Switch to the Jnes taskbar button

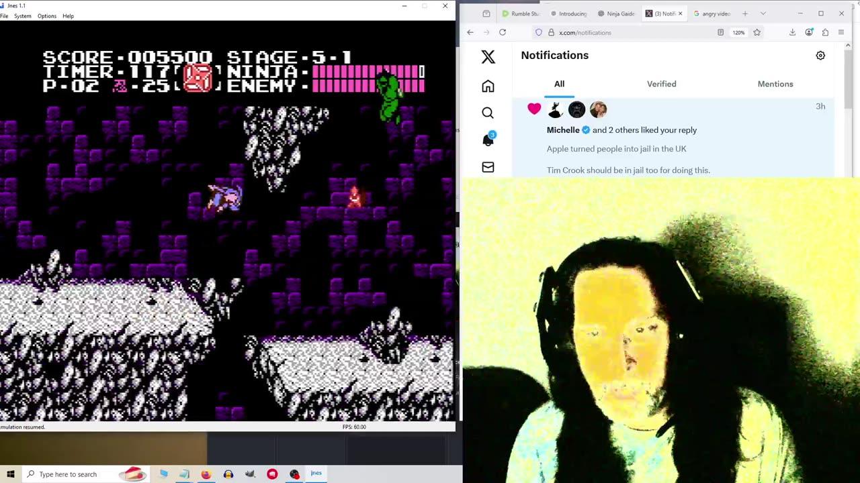(316, 474)
